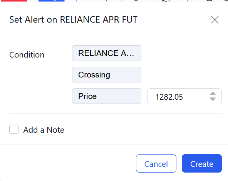Expand the Crossing condition dropdown
The image size is (228, 181).
coord(107,74)
